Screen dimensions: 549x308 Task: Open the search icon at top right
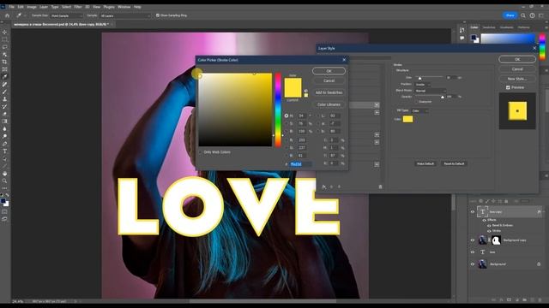point(523,15)
